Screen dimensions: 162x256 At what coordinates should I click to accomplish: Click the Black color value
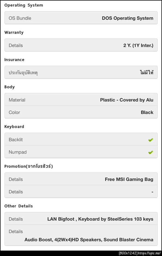coord(147,112)
